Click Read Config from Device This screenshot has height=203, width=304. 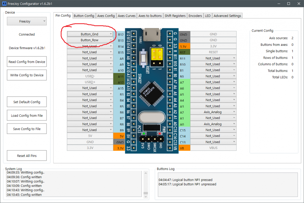pyautogui.click(x=27, y=62)
